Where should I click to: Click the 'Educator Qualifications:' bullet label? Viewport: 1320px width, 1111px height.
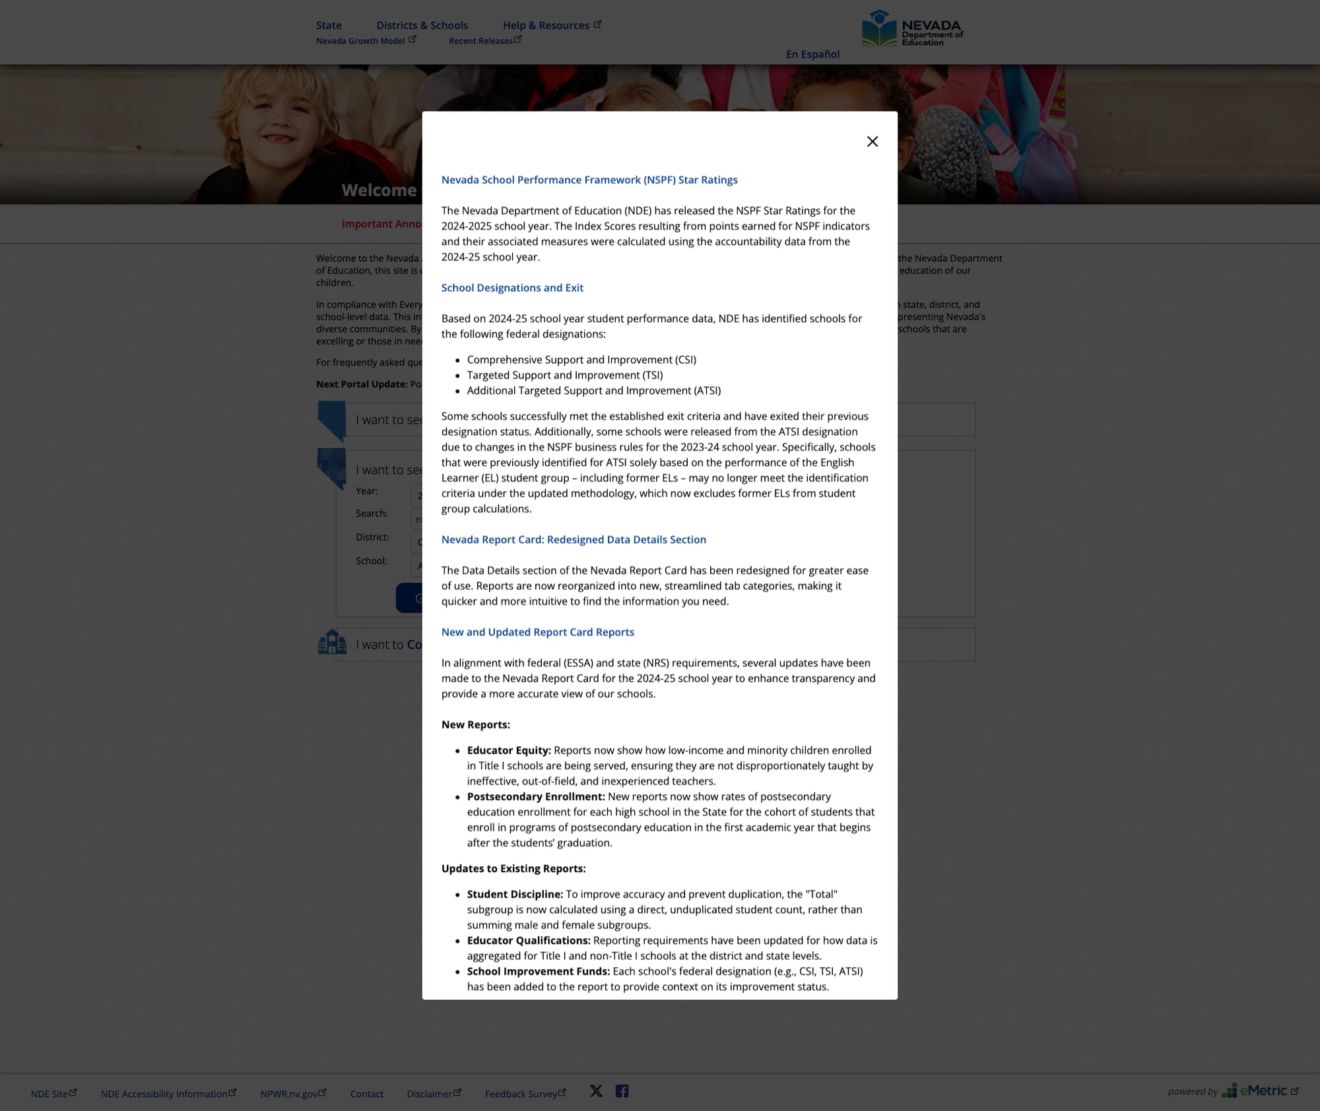coord(529,941)
